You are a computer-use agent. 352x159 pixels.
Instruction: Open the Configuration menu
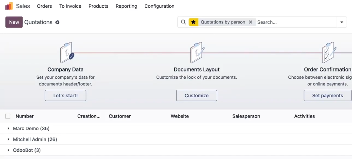point(159,6)
